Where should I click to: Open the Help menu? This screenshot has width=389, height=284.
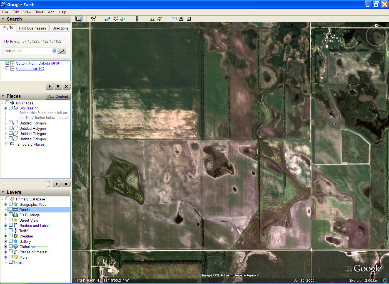pos(63,12)
